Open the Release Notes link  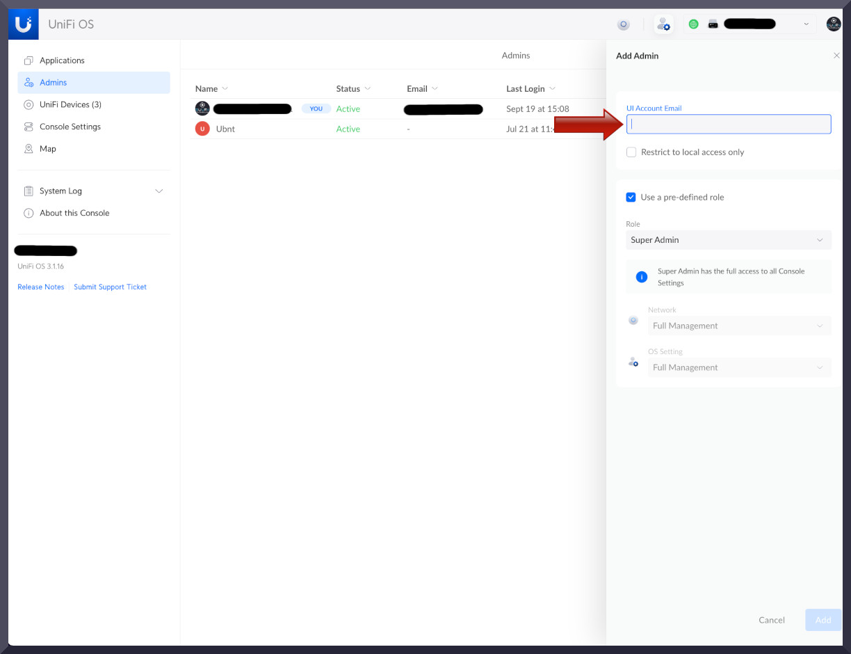(x=40, y=287)
